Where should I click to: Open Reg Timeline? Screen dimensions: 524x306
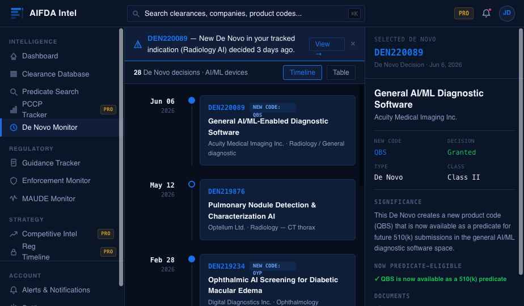(35, 252)
